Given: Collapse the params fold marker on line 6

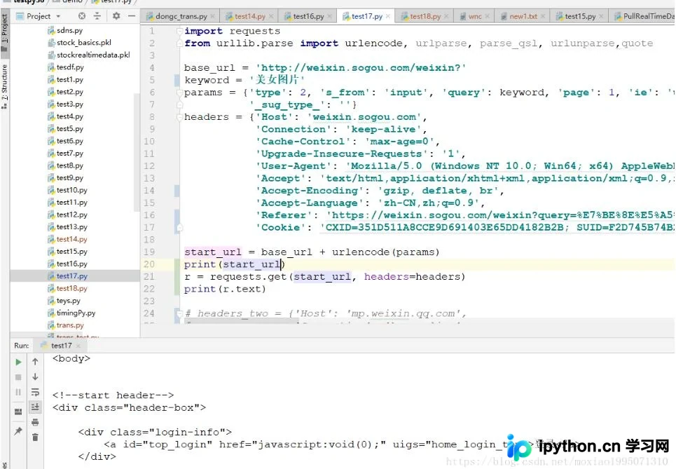Looking at the screenshot, I should [180, 93].
